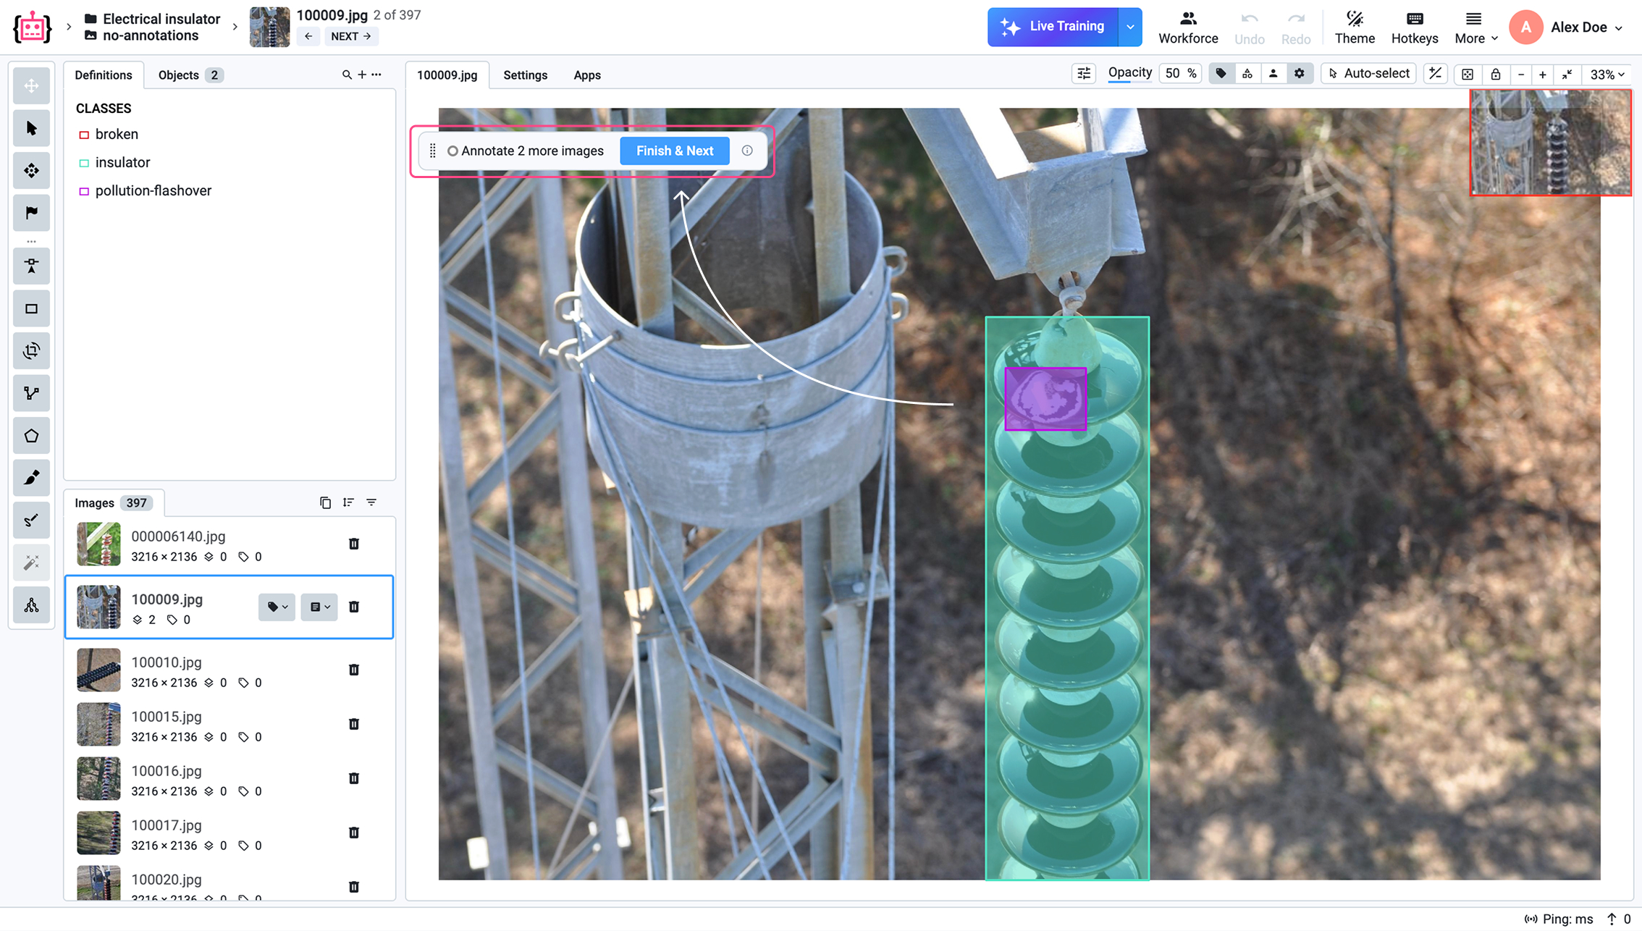The image size is (1642, 931).
Task: Open the Hotkeys panel
Action: coord(1415,27)
